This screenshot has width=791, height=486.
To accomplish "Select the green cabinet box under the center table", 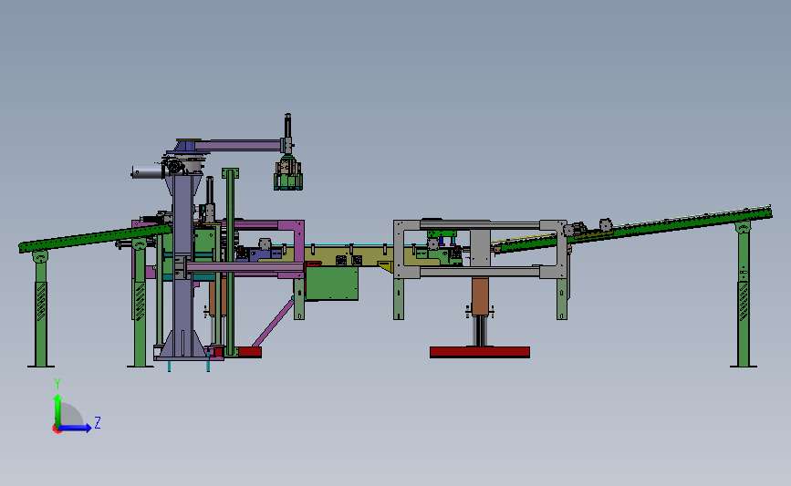I will pyautogui.click(x=332, y=284).
